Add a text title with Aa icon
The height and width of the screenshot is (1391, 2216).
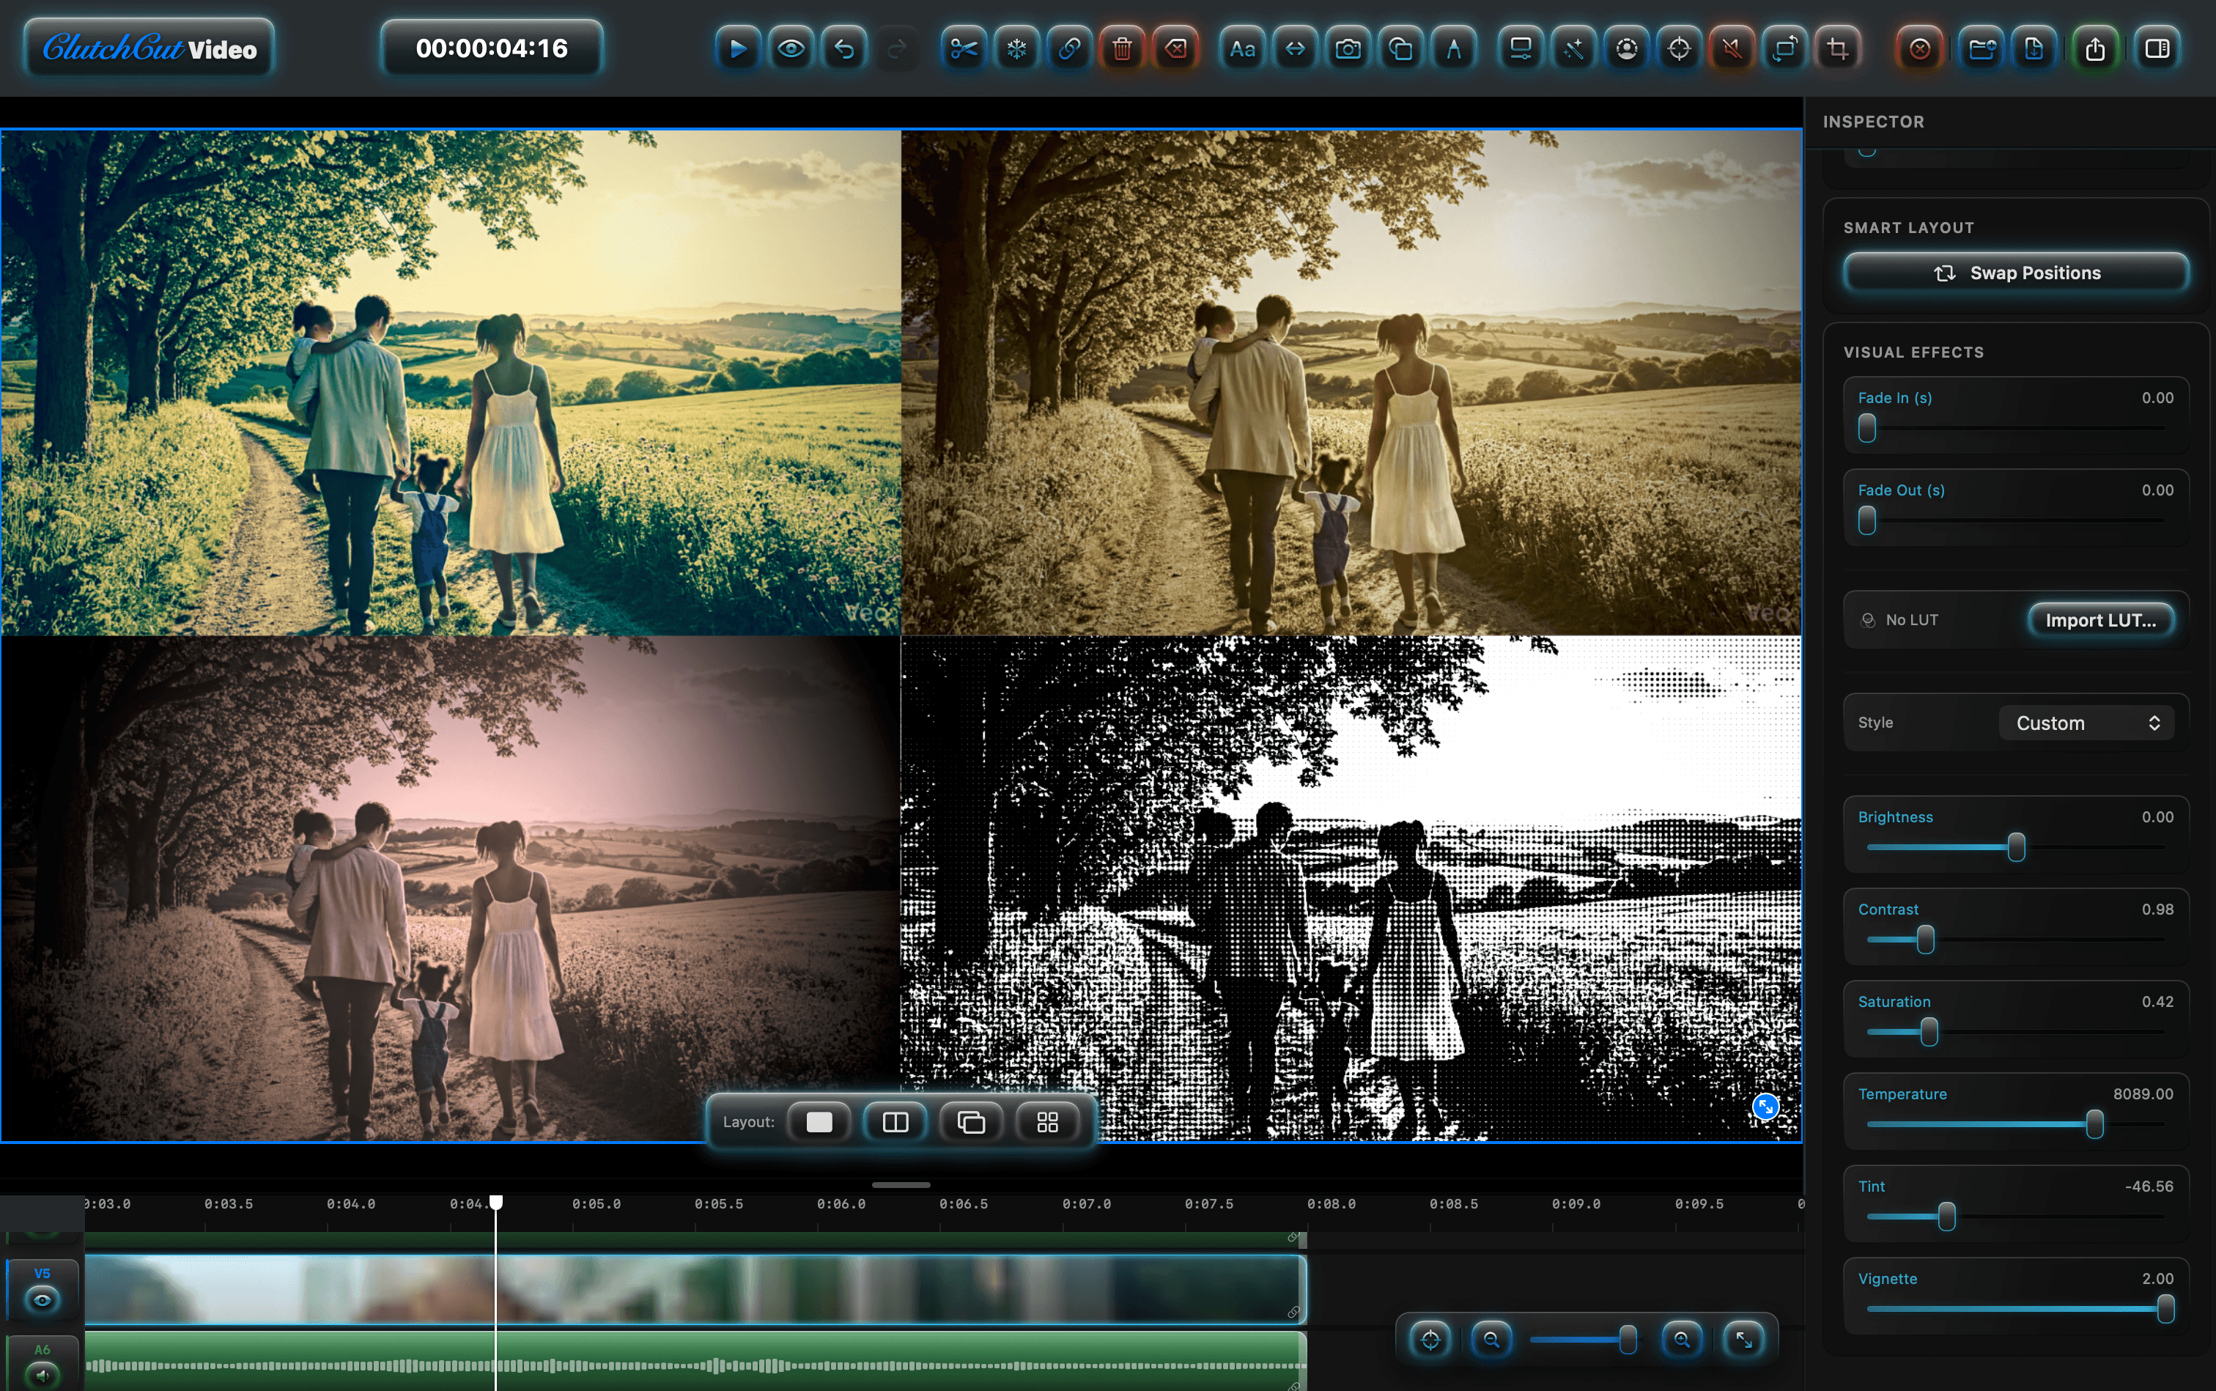[1242, 49]
